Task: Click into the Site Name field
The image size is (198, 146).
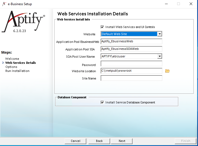Action: [x=131, y=78]
